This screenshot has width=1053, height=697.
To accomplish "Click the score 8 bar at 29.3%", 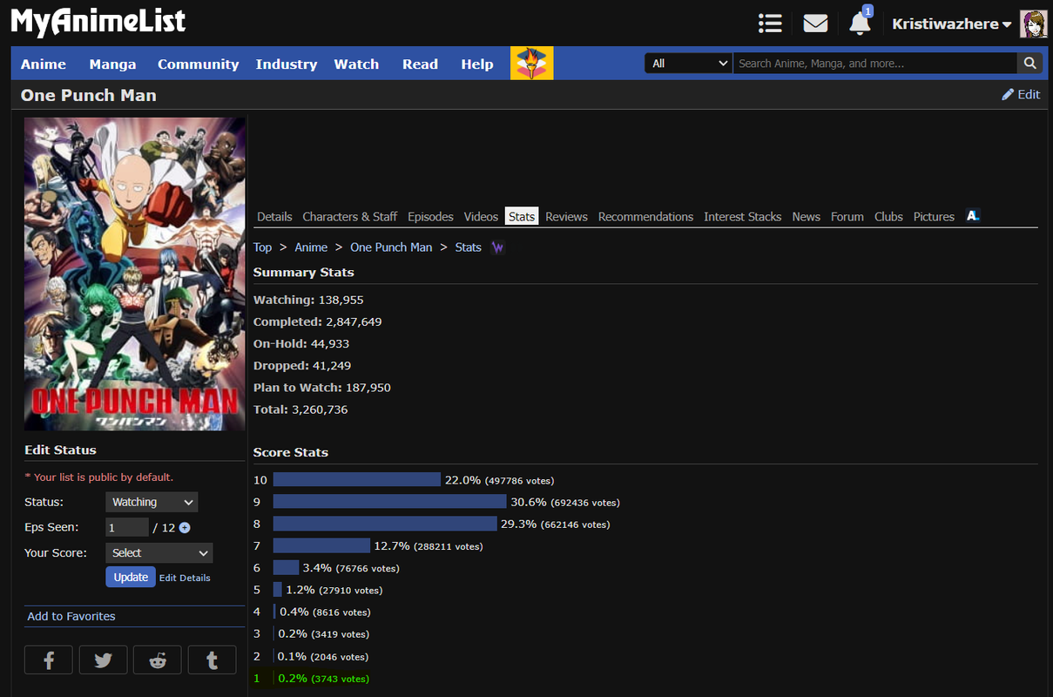I will click(385, 524).
